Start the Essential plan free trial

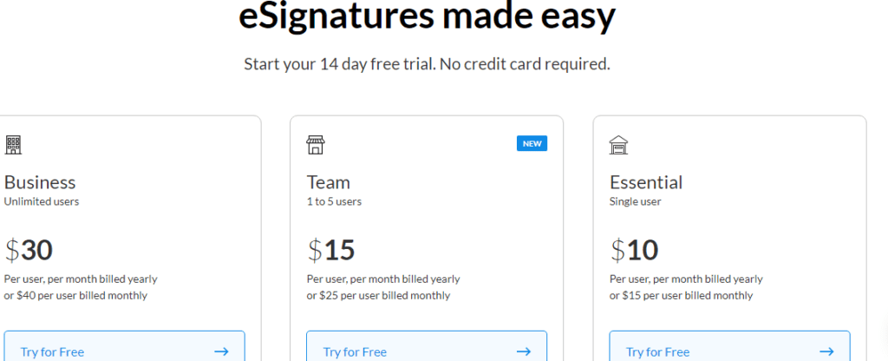[x=730, y=345]
